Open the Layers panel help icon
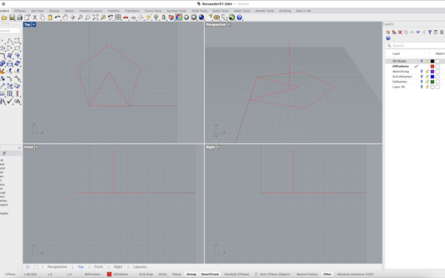The height and width of the screenshot is (278, 445). [388, 38]
